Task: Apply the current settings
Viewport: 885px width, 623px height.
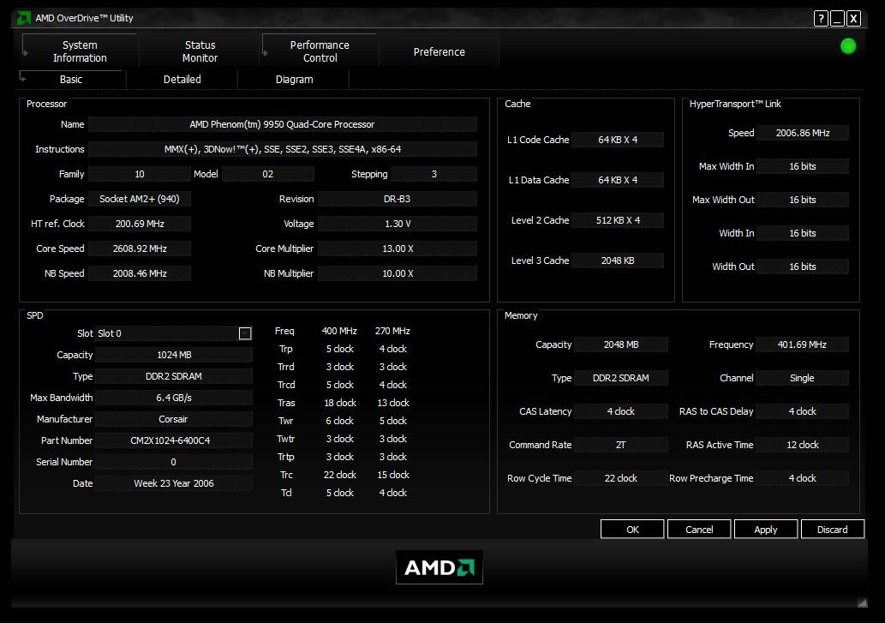Action: point(765,530)
